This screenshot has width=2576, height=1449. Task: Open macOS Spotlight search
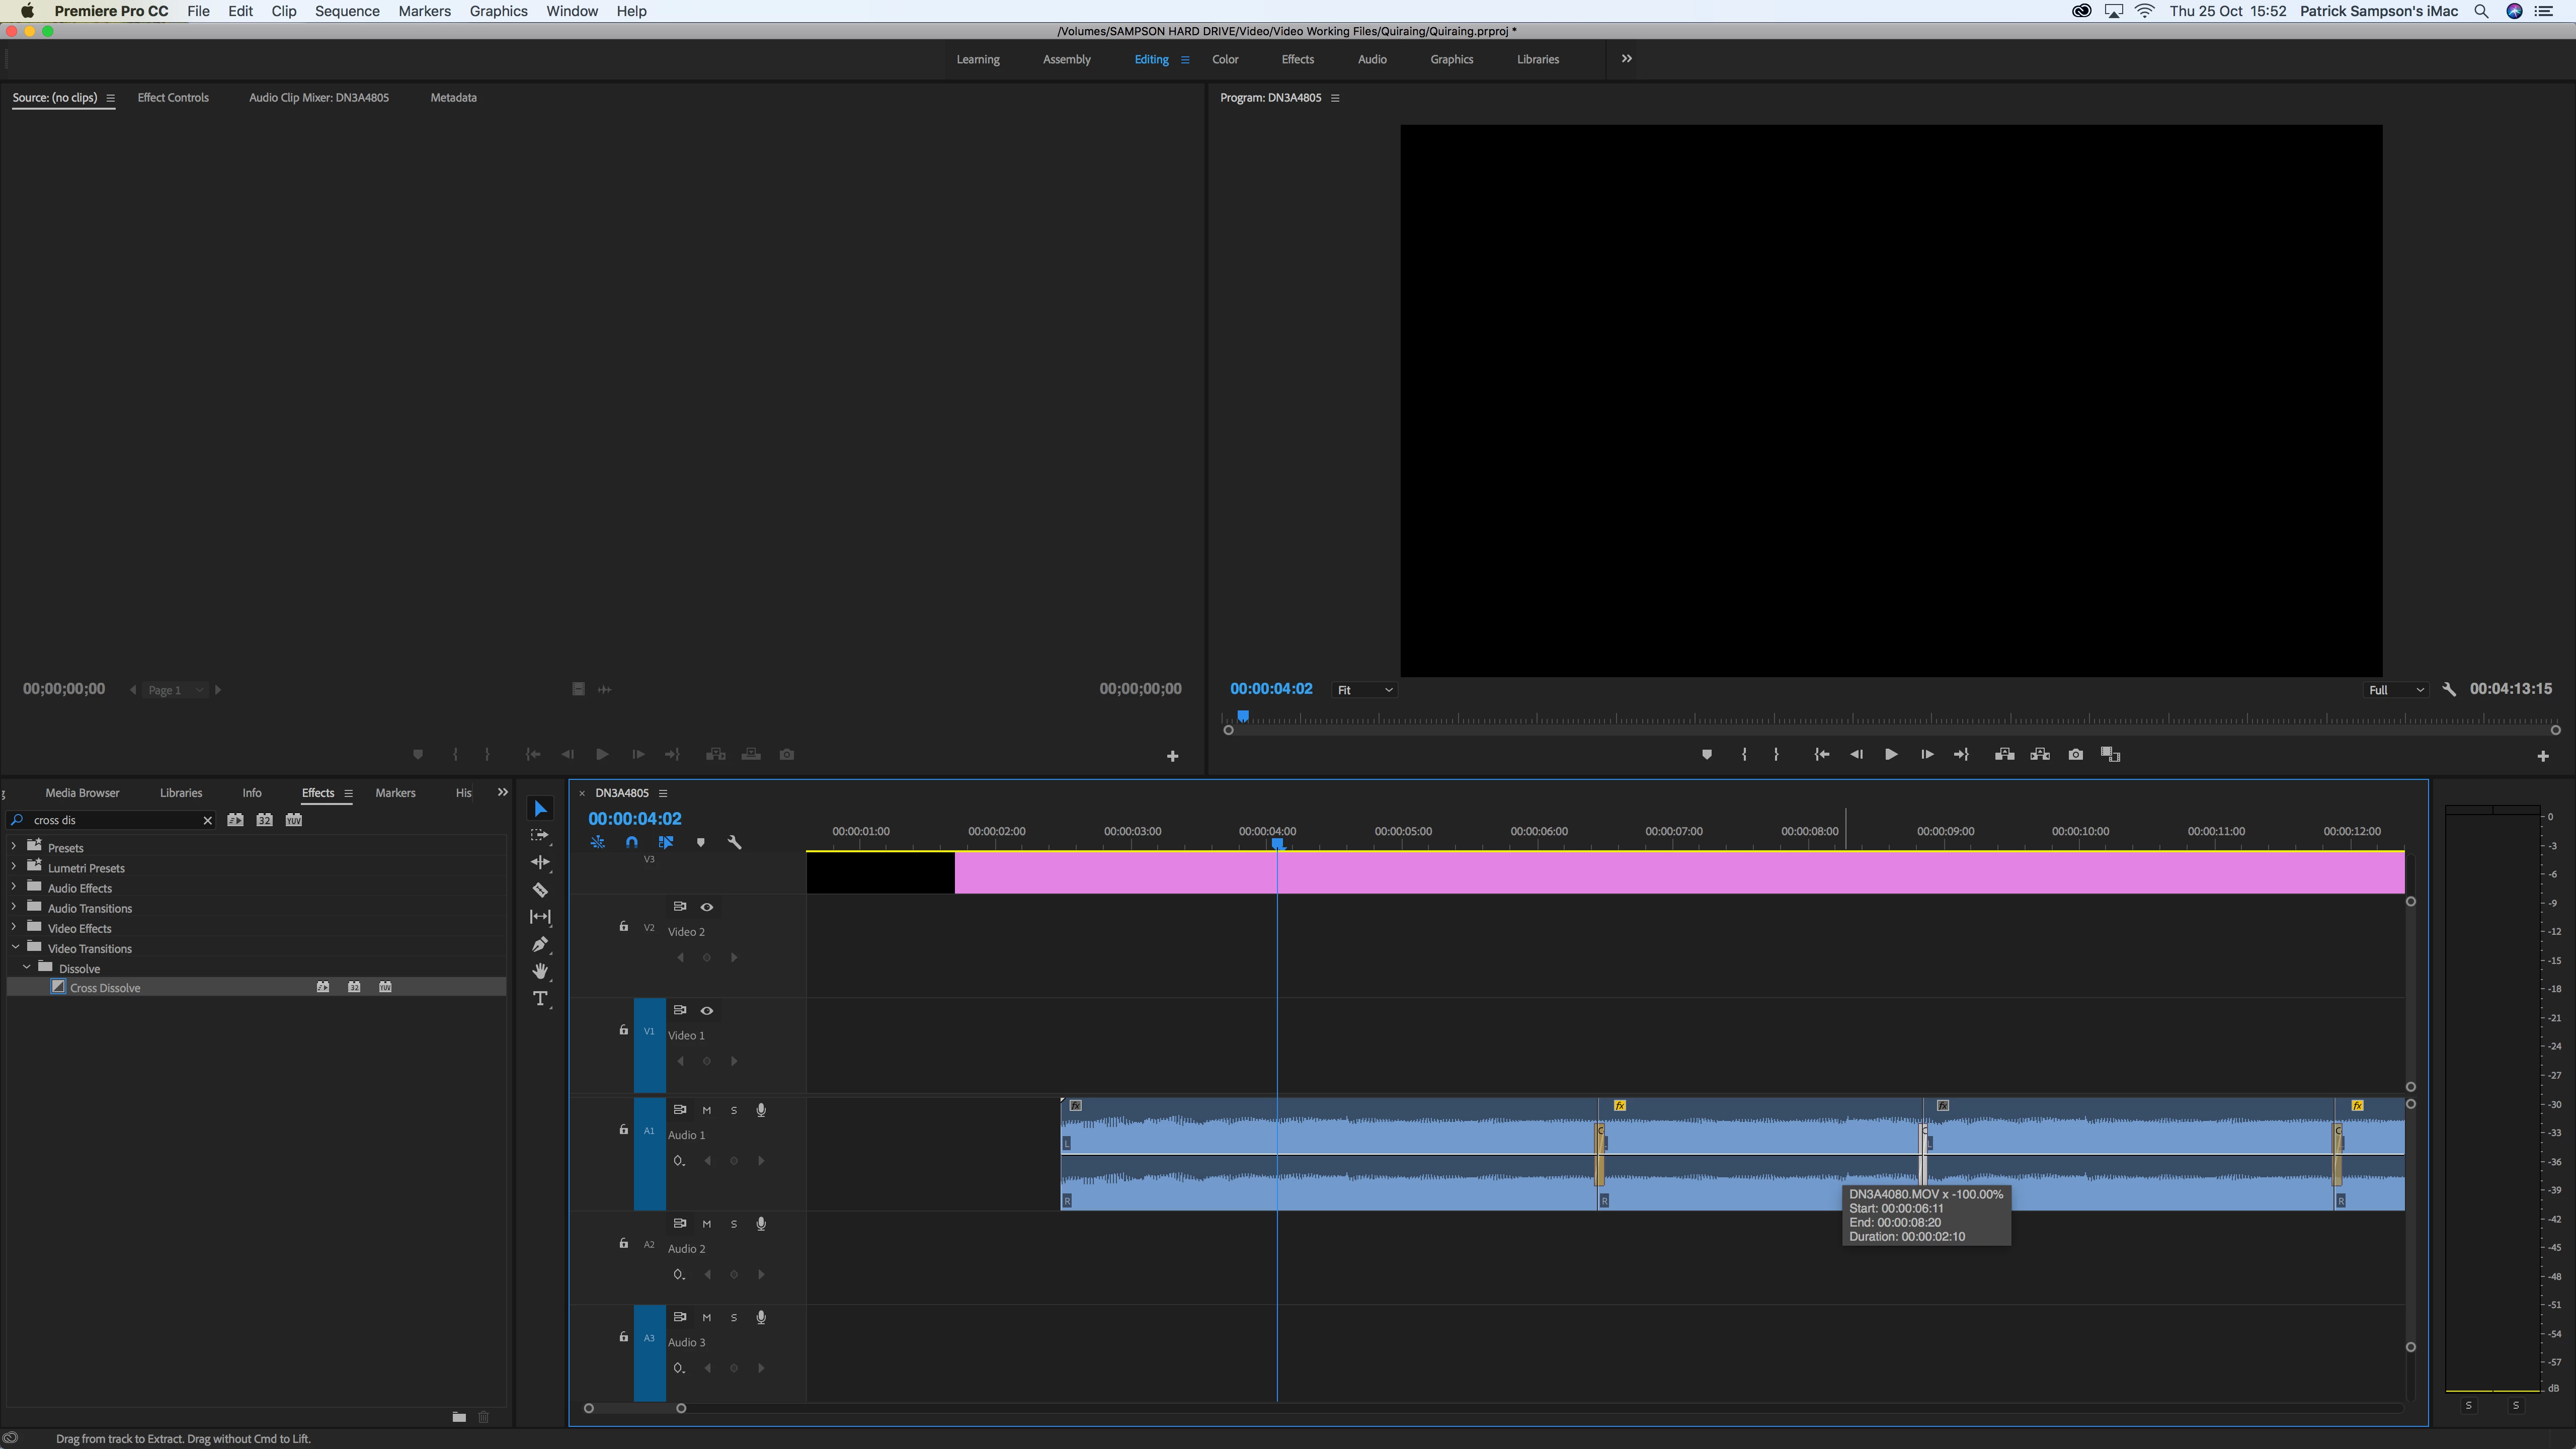(x=2481, y=11)
